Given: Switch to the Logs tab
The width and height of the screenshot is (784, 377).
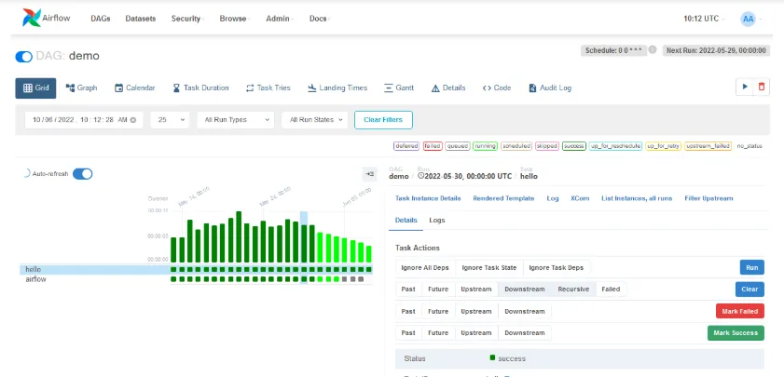Looking at the screenshot, I should coord(437,221).
